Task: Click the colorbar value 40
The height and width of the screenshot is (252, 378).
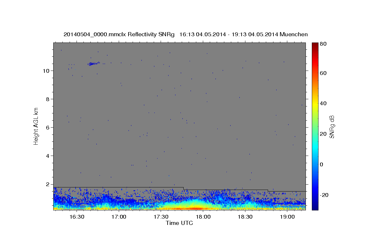Action: [x=324, y=103]
